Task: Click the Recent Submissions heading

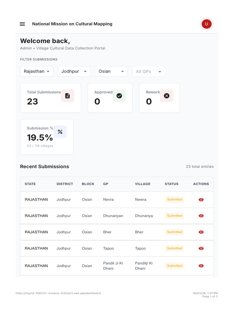Action: (44, 167)
